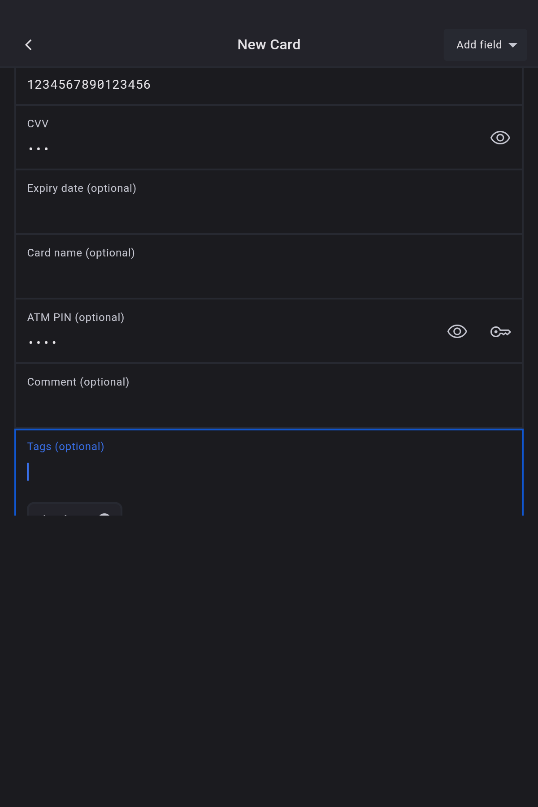Show the hidden CVV value
538x807 pixels.
pos(500,138)
